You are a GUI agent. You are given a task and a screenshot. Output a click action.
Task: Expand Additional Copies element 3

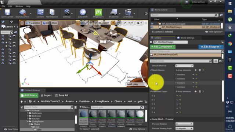pyautogui.click(x=153, y=108)
